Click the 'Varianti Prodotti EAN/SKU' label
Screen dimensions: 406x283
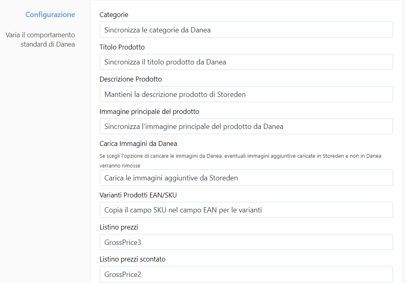tap(138, 195)
